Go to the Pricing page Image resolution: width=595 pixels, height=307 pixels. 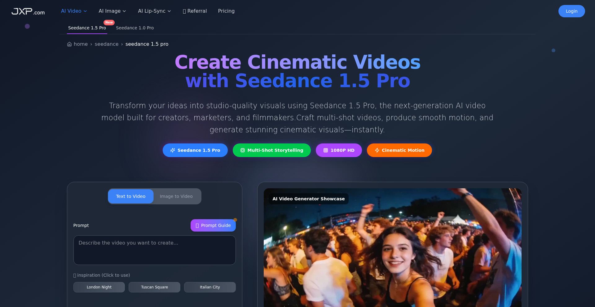(226, 11)
